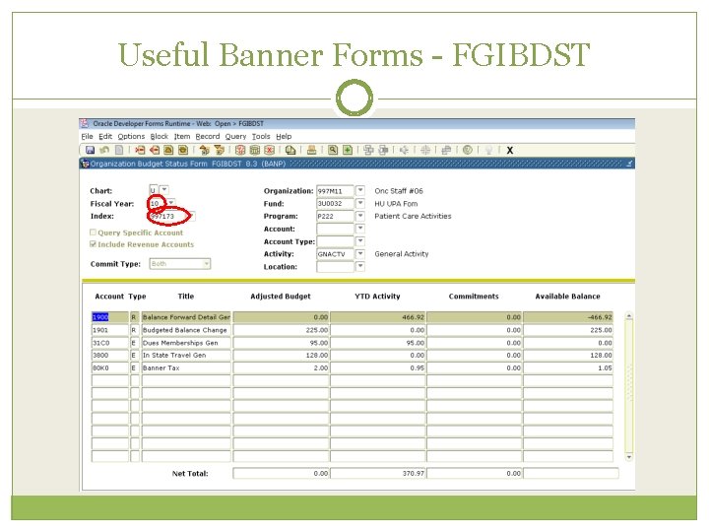Click the Rollback icon in toolbar
Screen dimensions: 709x532
click(104, 150)
